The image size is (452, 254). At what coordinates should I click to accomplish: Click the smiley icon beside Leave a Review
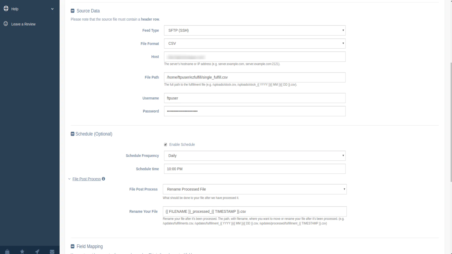(6, 24)
